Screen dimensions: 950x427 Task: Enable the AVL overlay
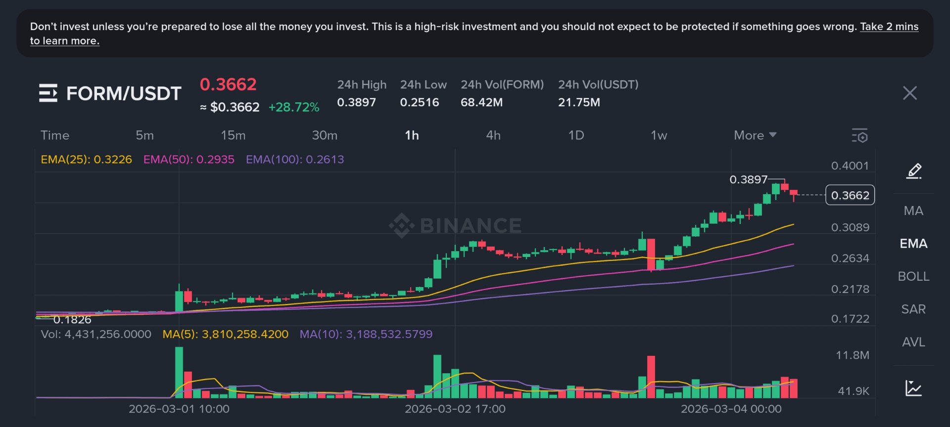click(913, 342)
